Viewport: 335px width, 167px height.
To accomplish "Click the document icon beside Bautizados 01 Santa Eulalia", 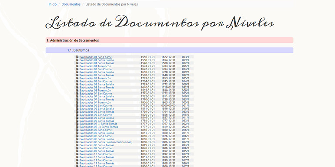I will (x=77, y=60).
